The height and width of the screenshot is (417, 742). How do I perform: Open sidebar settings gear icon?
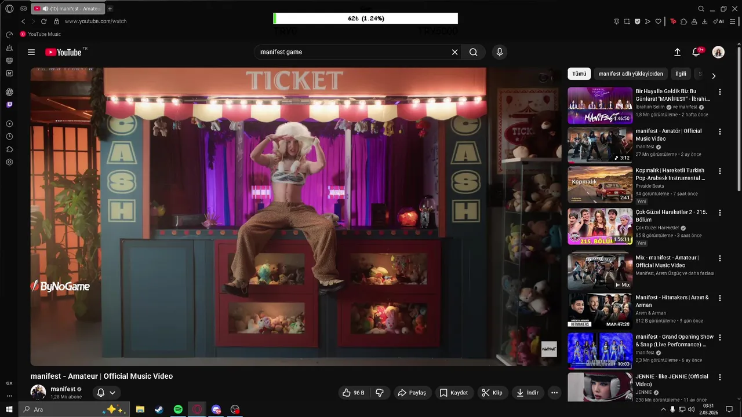pyautogui.click(x=9, y=162)
